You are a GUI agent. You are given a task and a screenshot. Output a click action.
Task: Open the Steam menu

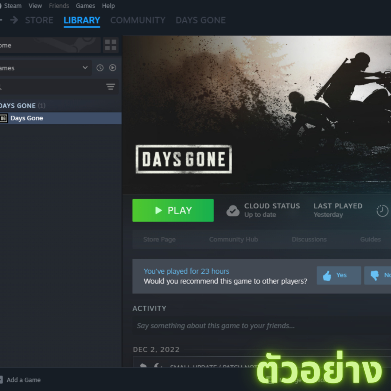coord(13,6)
